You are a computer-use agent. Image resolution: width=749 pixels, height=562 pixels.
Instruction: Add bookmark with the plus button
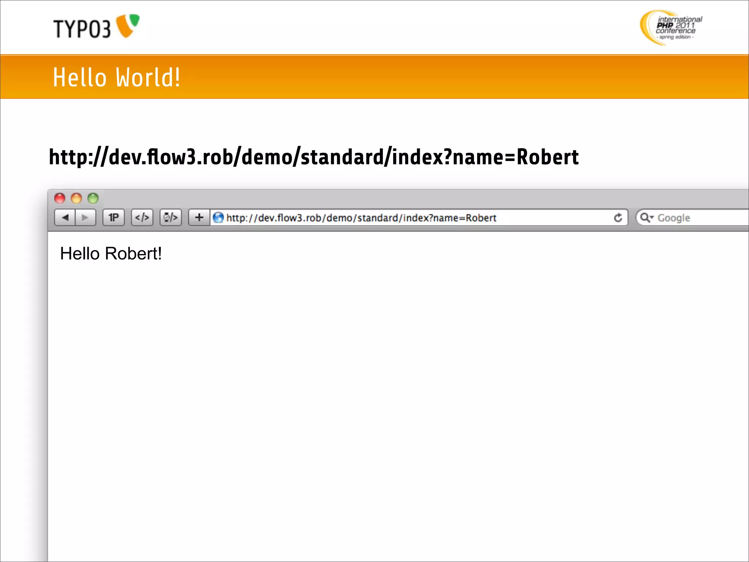tap(199, 218)
